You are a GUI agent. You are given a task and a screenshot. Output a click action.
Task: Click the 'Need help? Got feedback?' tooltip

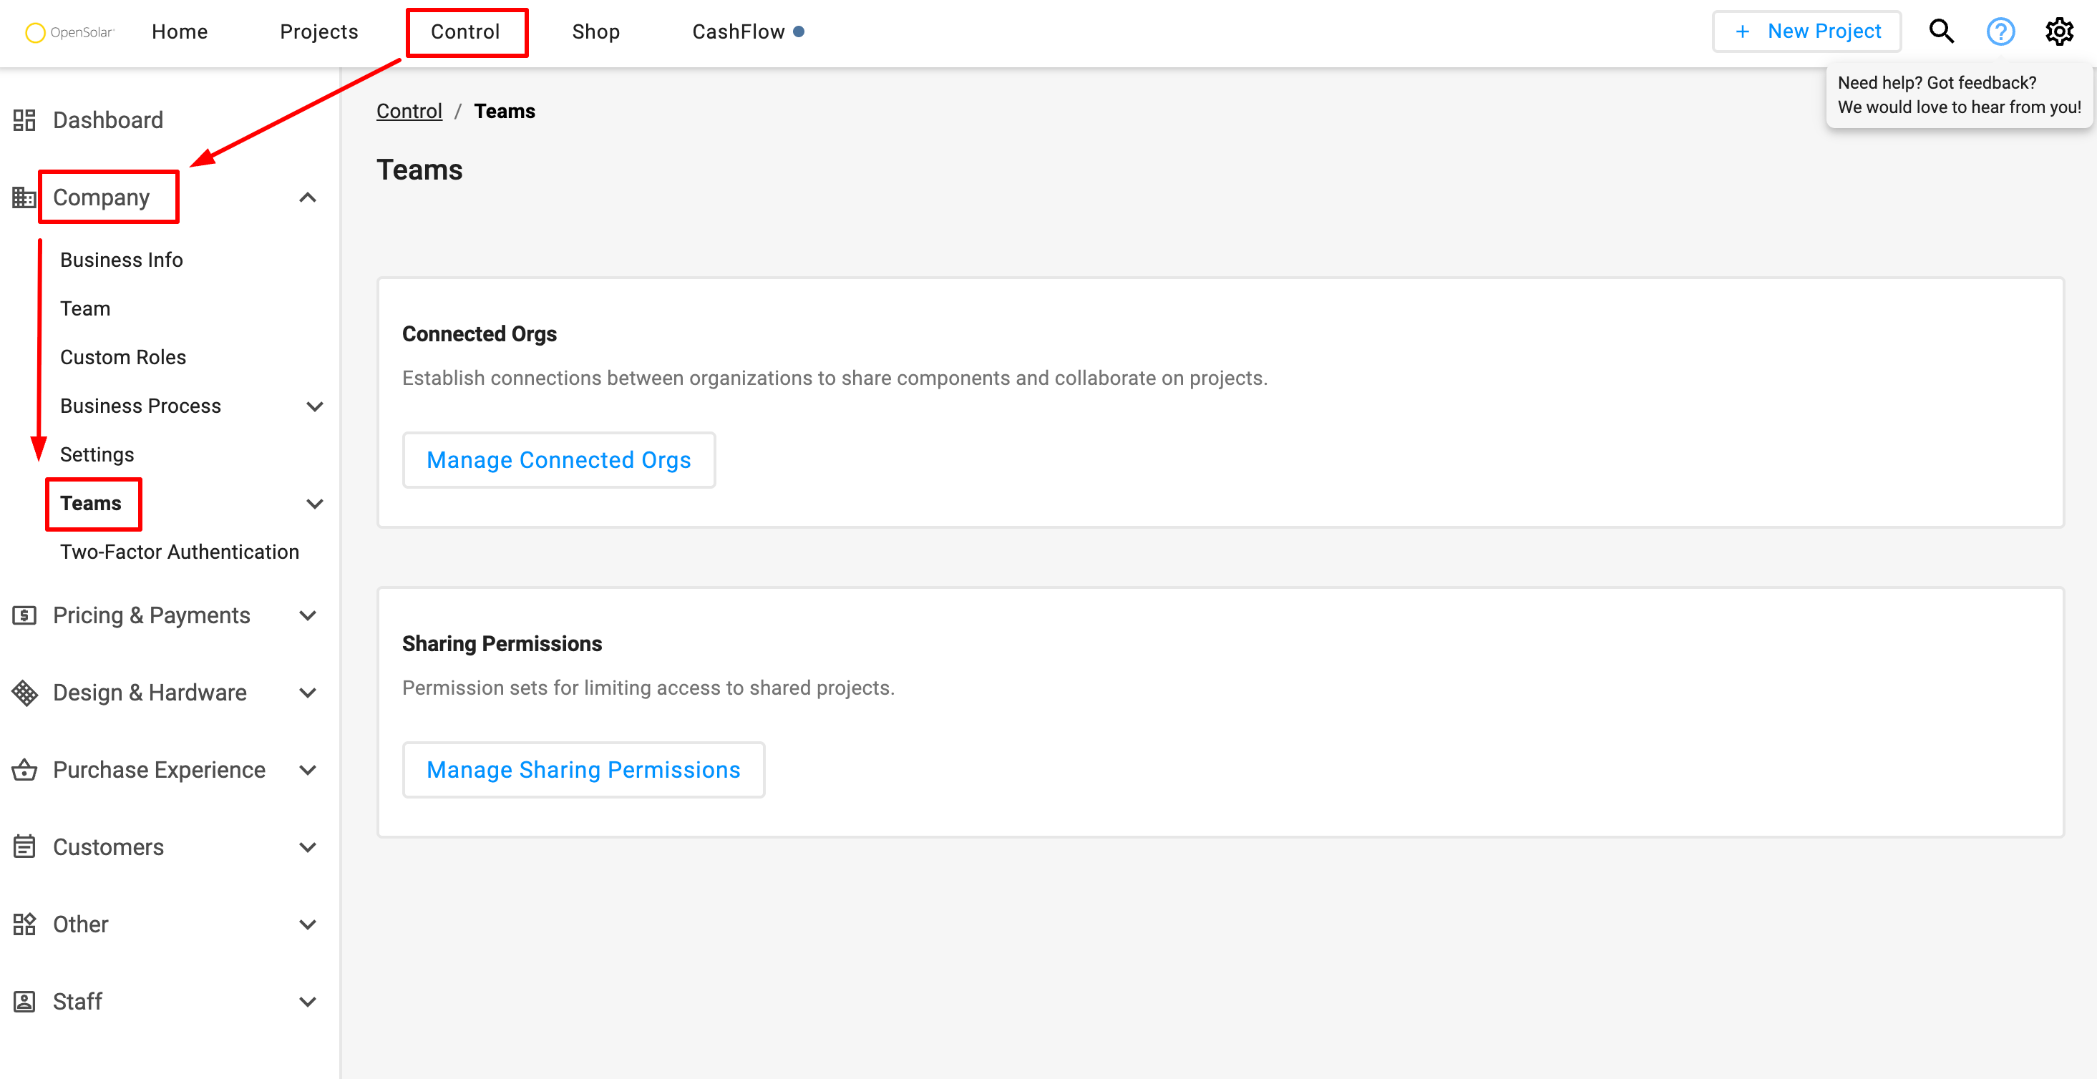pos(1960,95)
